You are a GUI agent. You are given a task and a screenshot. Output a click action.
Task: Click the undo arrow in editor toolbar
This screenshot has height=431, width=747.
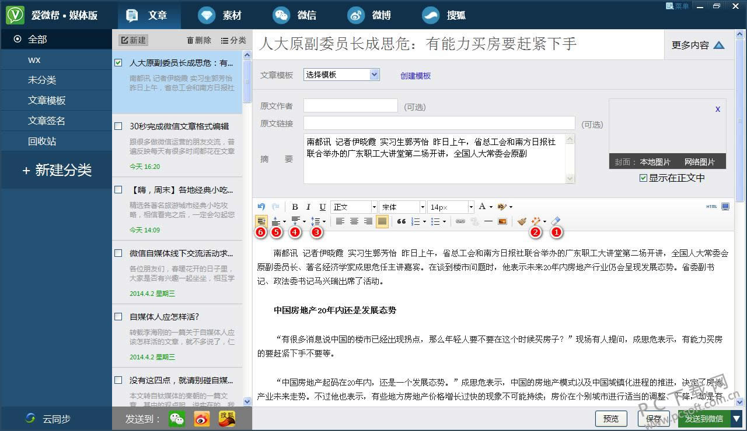click(x=261, y=207)
